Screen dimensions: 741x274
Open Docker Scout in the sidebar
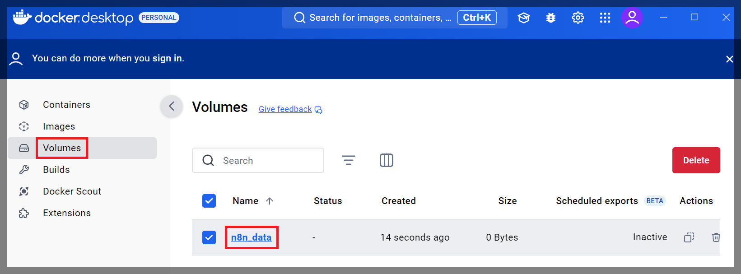(x=82, y=191)
